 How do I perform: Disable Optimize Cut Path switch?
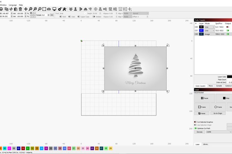point(195,128)
